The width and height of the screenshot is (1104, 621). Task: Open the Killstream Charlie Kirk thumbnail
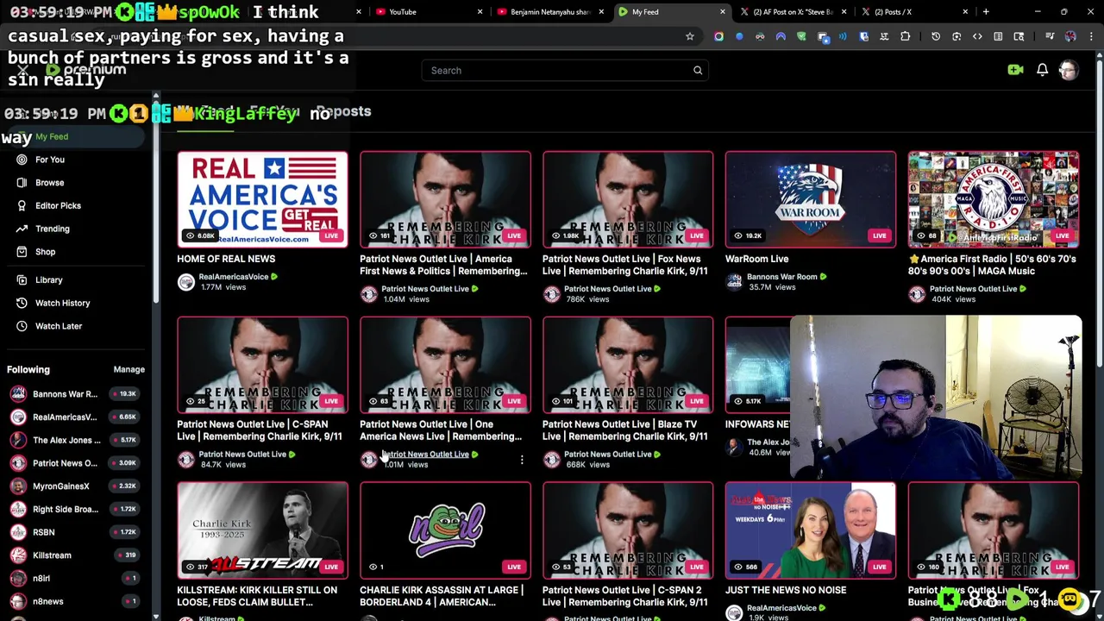[262, 530]
